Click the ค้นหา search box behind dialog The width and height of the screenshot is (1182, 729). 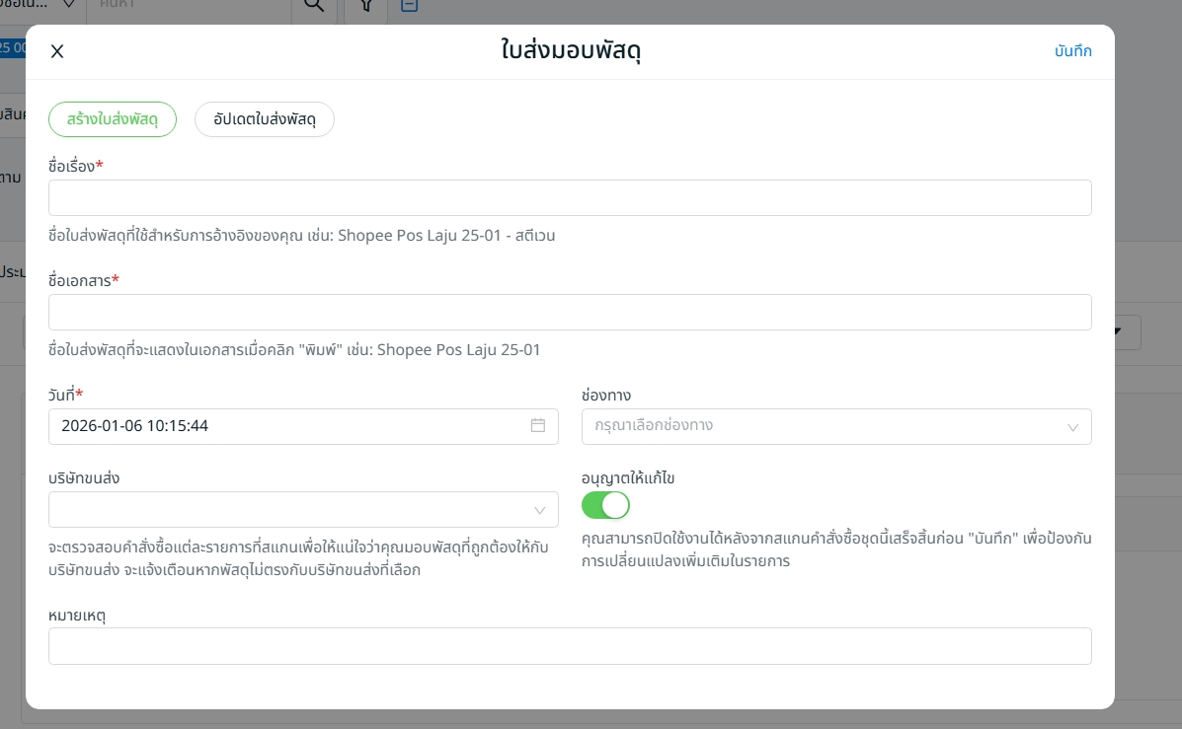188,6
